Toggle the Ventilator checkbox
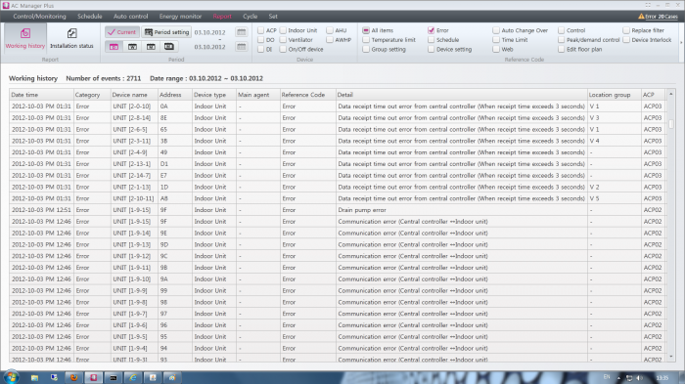This screenshot has width=685, height=384. [283, 40]
